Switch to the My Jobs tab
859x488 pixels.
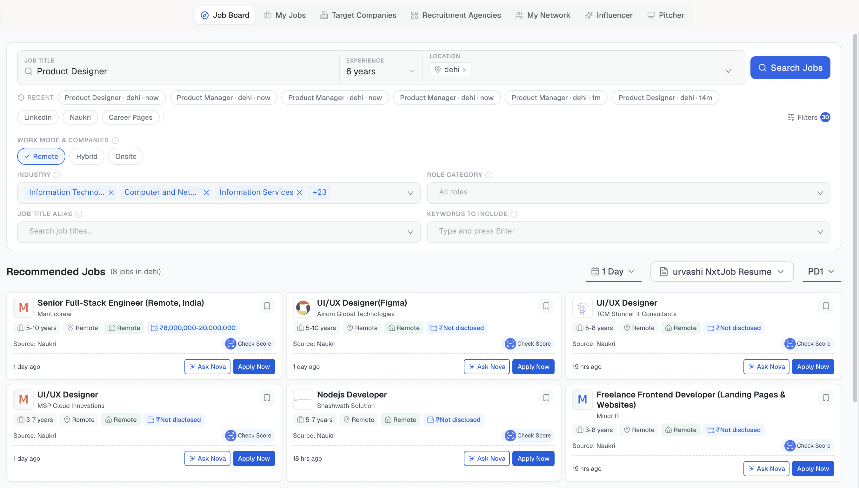pos(285,16)
